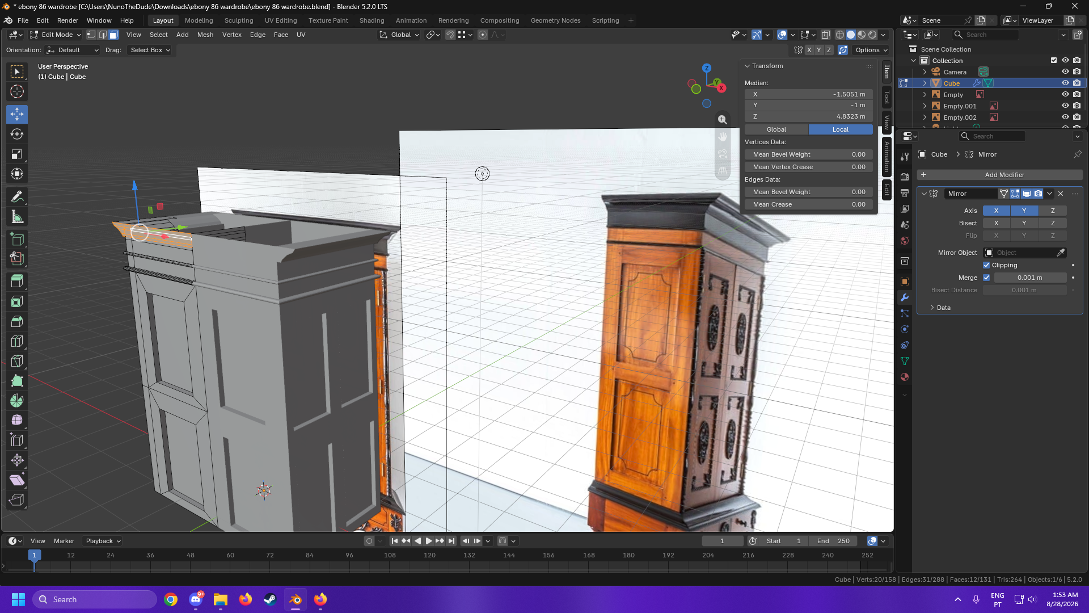Image resolution: width=1089 pixels, height=613 pixels.
Task: Open the Material properties tab
Action: click(905, 377)
